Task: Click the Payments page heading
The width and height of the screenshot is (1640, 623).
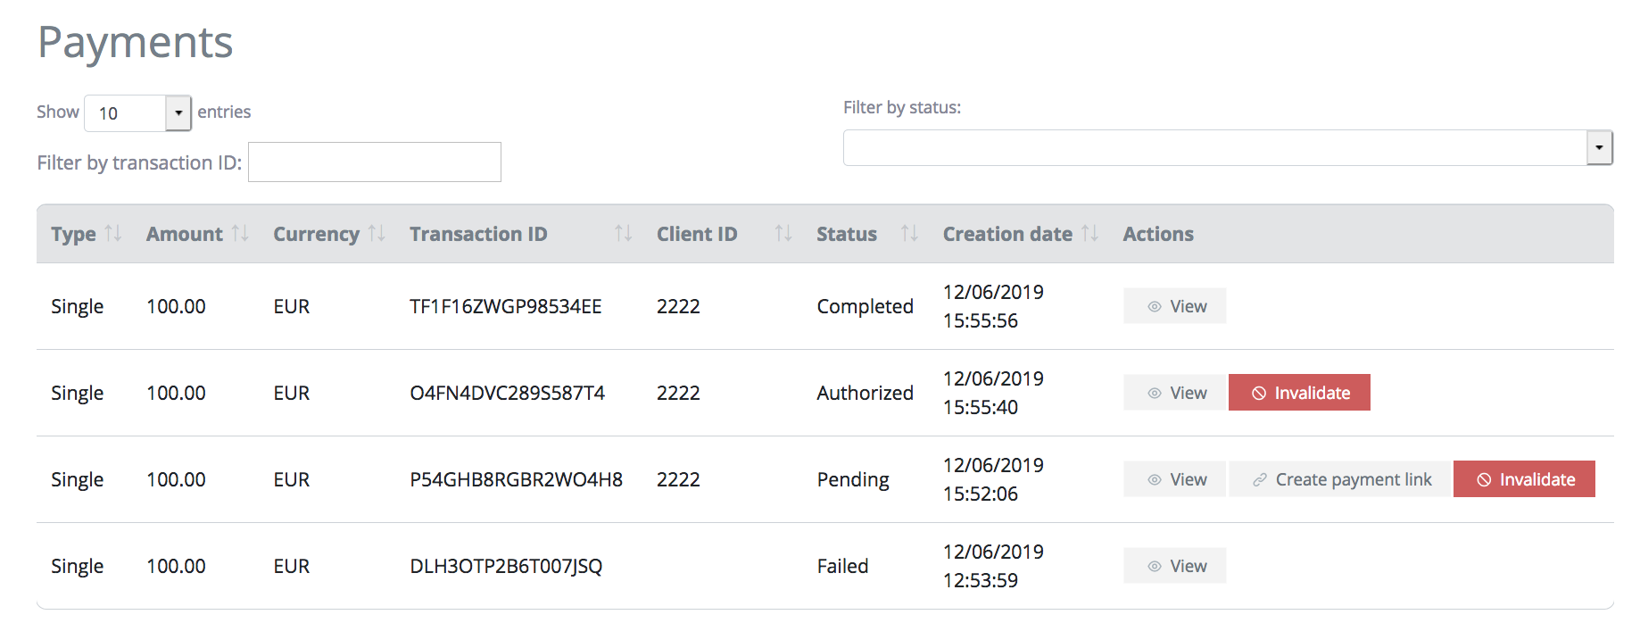Action: (x=135, y=43)
